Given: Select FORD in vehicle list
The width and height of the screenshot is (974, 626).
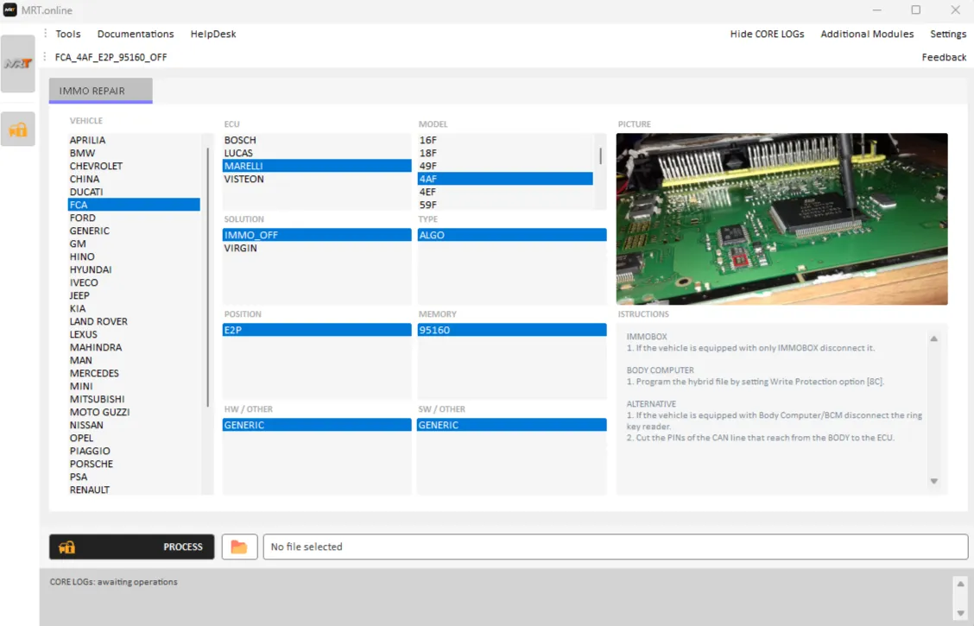Looking at the screenshot, I should pyautogui.click(x=134, y=218).
